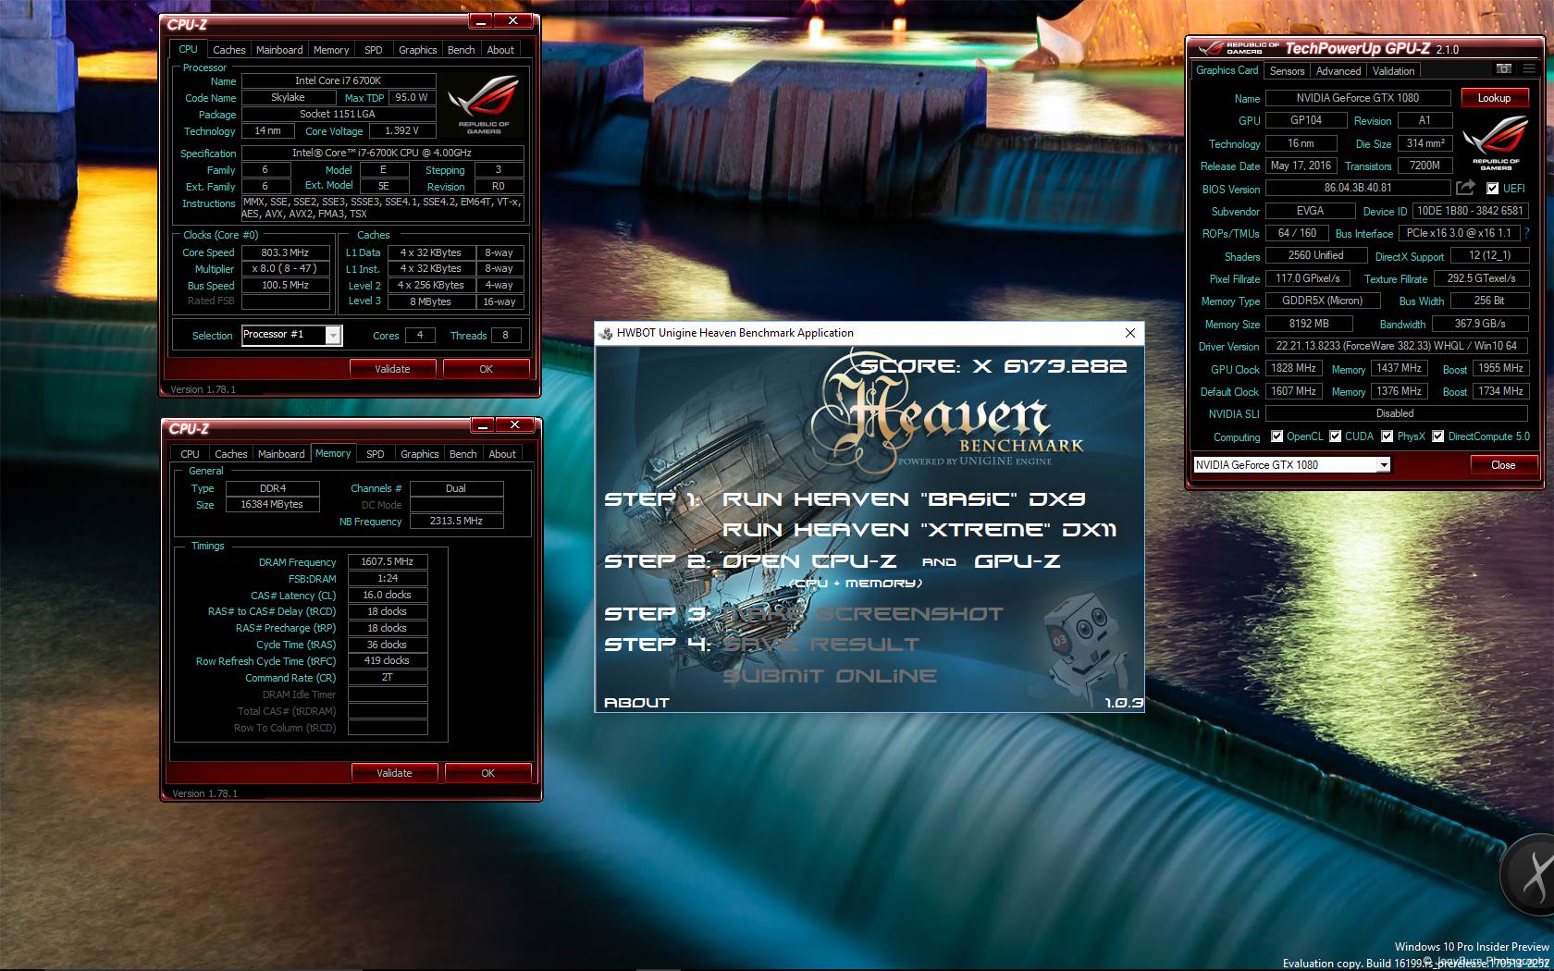The height and width of the screenshot is (971, 1554).
Task: Open Graphics tab in upper CPU-Z window
Action: (418, 50)
